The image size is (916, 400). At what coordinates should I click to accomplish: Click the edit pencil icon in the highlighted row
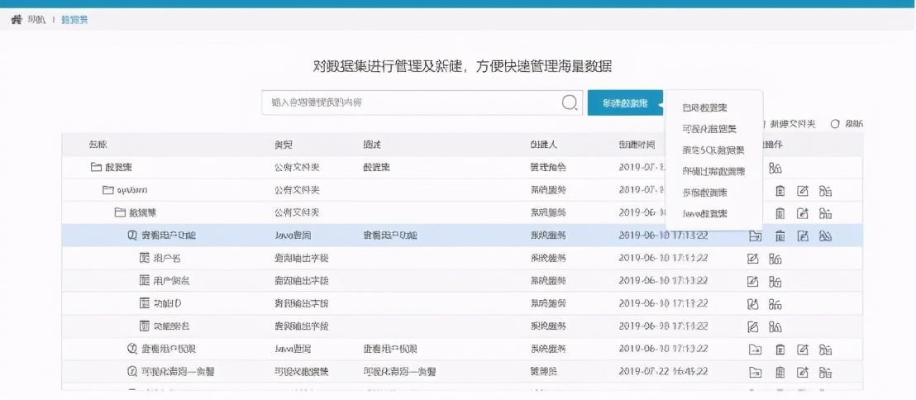click(804, 236)
